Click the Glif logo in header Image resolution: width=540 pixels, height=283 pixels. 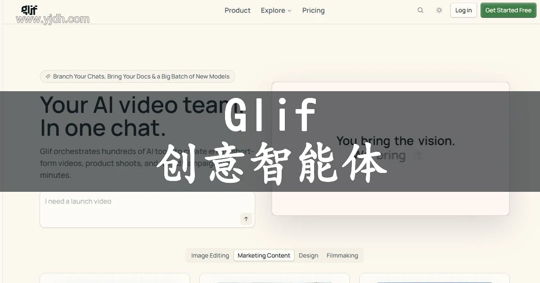pos(29,10)
